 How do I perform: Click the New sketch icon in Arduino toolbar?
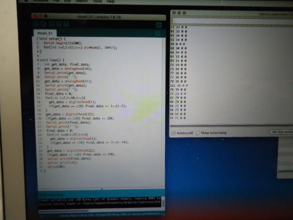pyautogui.click(x=52, y=24)
